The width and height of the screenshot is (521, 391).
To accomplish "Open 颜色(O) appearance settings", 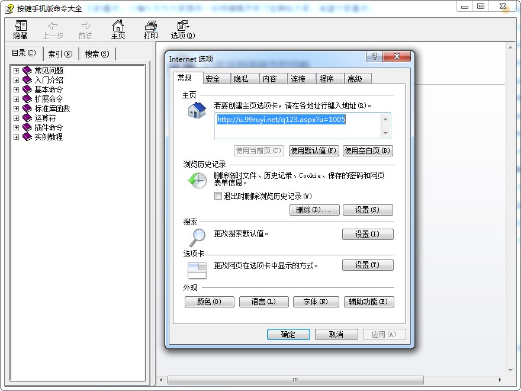I will (x=210, y=302).
